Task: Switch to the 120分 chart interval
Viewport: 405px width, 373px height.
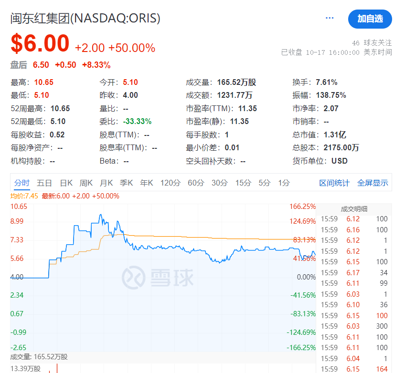Action: coord(171,183)
